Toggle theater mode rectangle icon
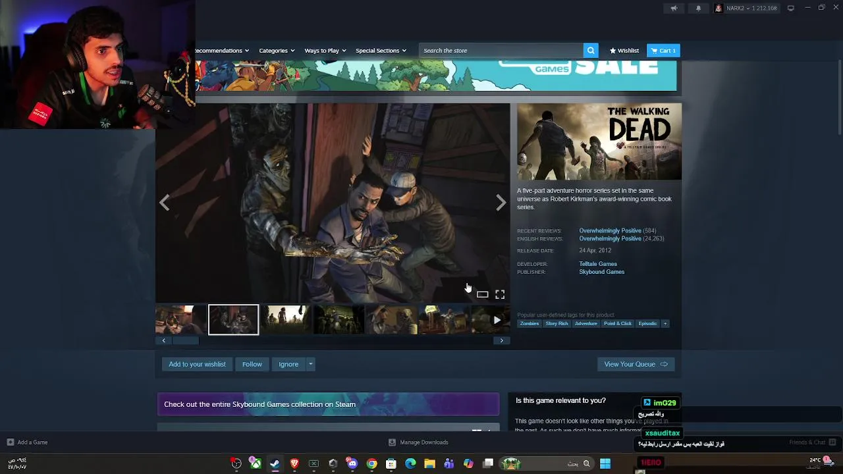This screenshot has height=474, width=843. 482,294
